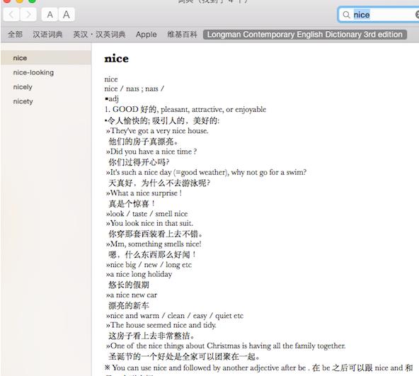419x376 pixels.
Task: Select the 全部 dictionary tab
Action: [15, 35]
